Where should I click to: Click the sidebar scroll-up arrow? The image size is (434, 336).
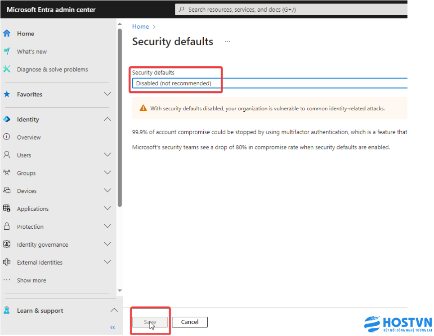120,24
